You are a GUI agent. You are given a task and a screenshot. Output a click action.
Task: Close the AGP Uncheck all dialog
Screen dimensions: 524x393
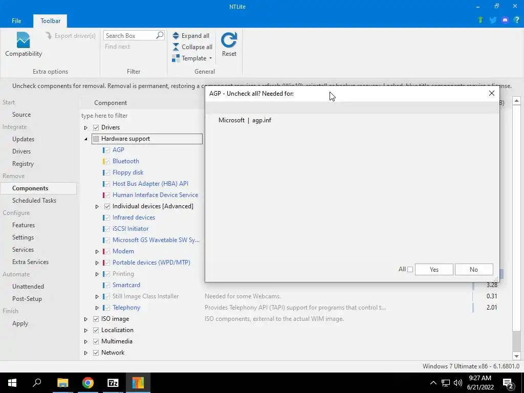pos(492,93)
